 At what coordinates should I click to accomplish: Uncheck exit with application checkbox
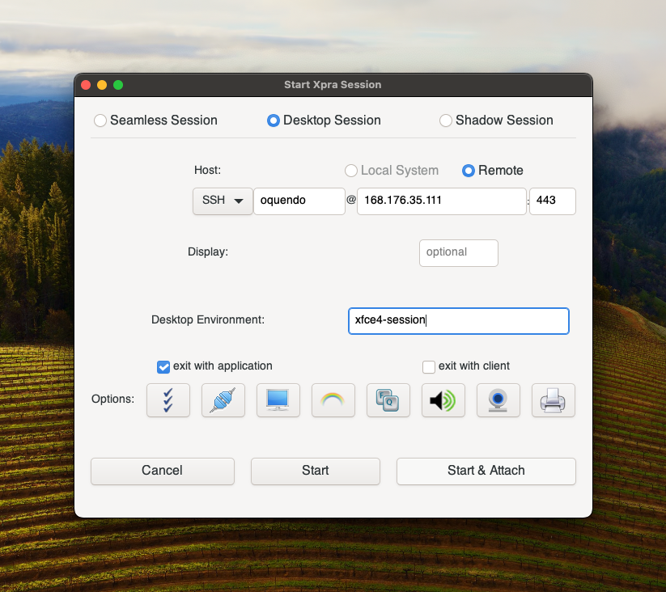coord(163,366)
